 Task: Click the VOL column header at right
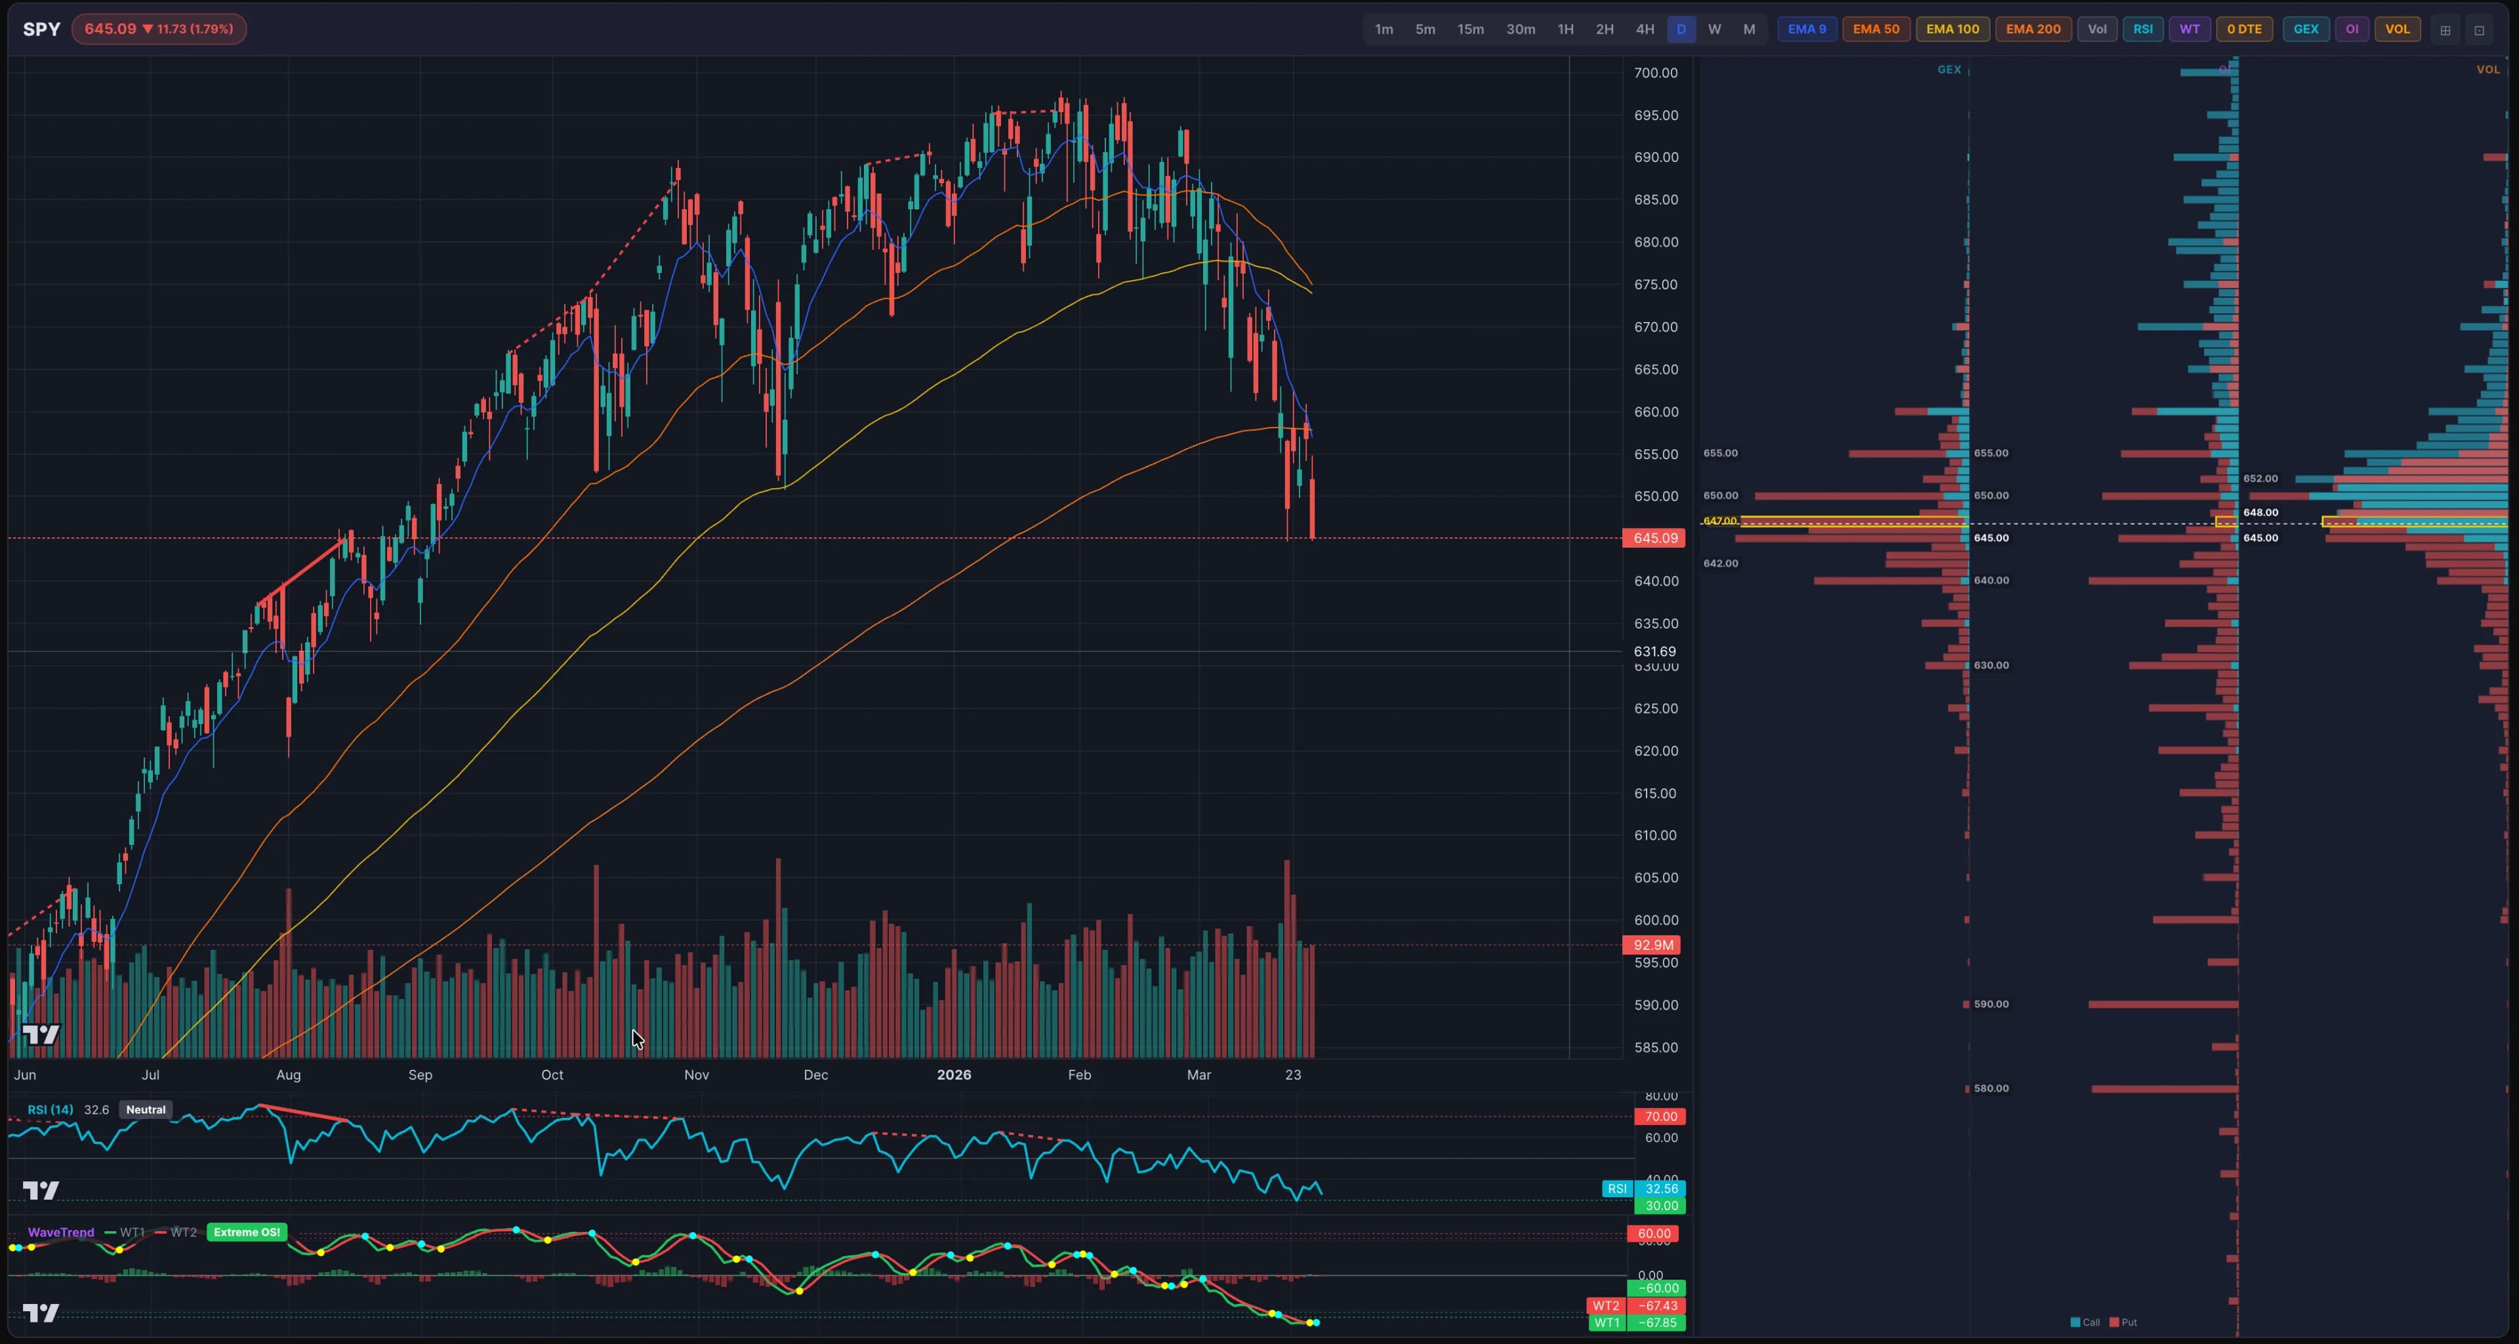pos(2487,70)
